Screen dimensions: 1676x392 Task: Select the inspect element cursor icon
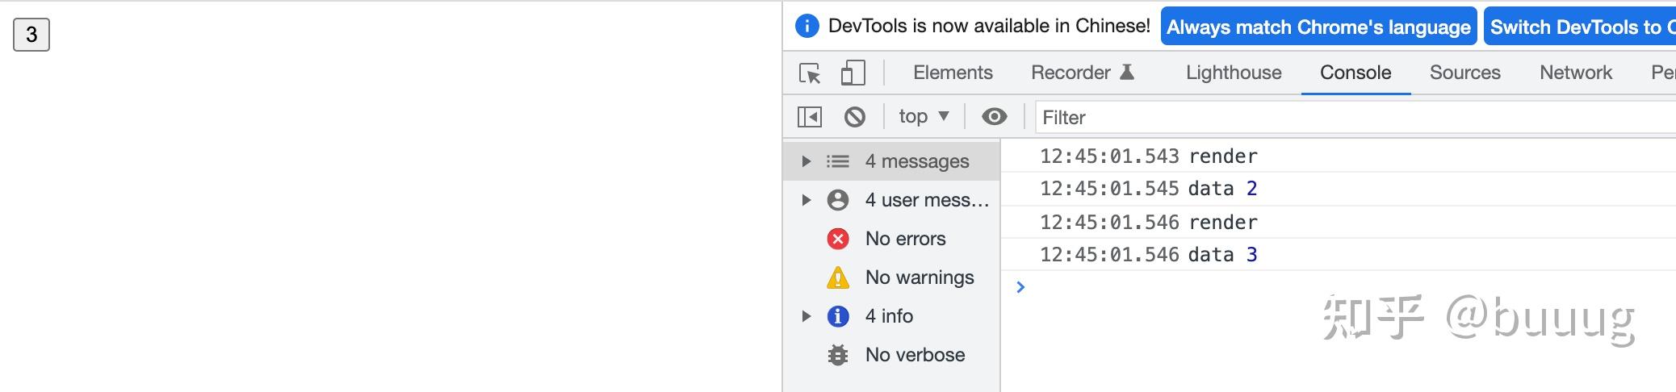click(x=810, y=73)
